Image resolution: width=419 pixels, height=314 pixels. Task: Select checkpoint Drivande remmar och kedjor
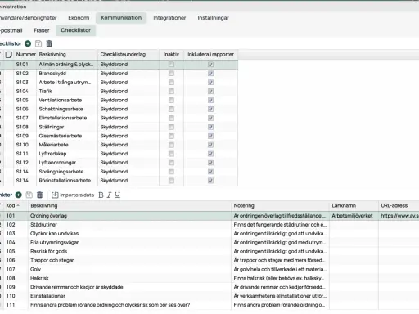point(209,287)
